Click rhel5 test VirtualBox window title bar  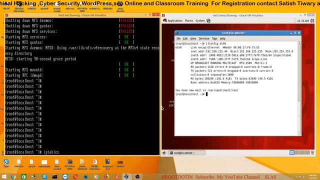pyautogui.click(x=81, y=15)
